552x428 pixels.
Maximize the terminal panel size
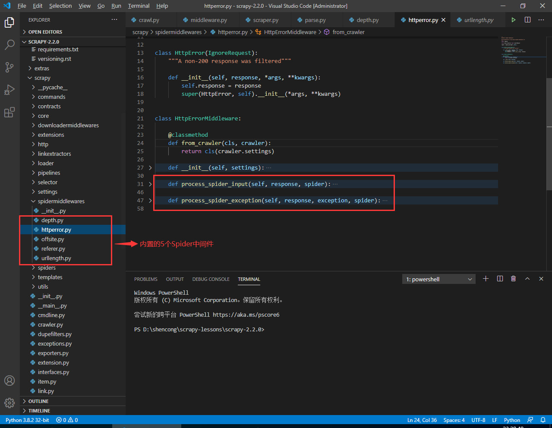pos(527,279)
